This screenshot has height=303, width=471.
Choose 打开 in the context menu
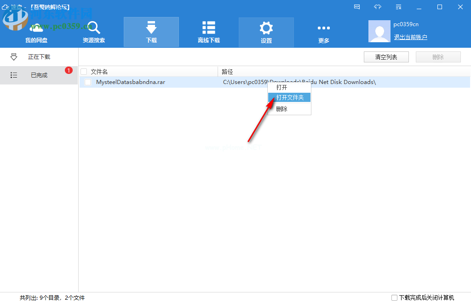[x=282, y=87]
